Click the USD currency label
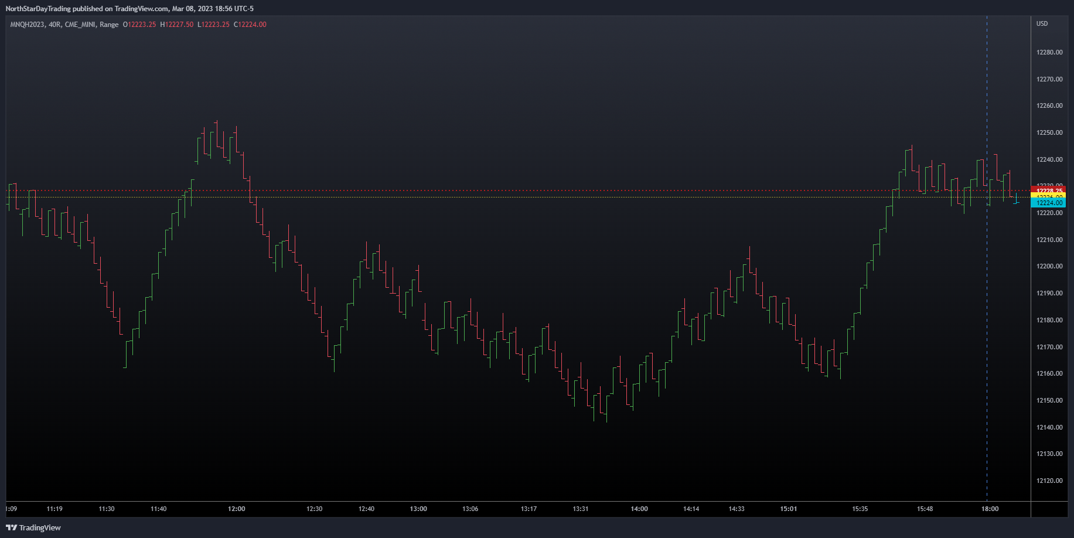Screen dimensions: 1074x538 coord(1042,23)
